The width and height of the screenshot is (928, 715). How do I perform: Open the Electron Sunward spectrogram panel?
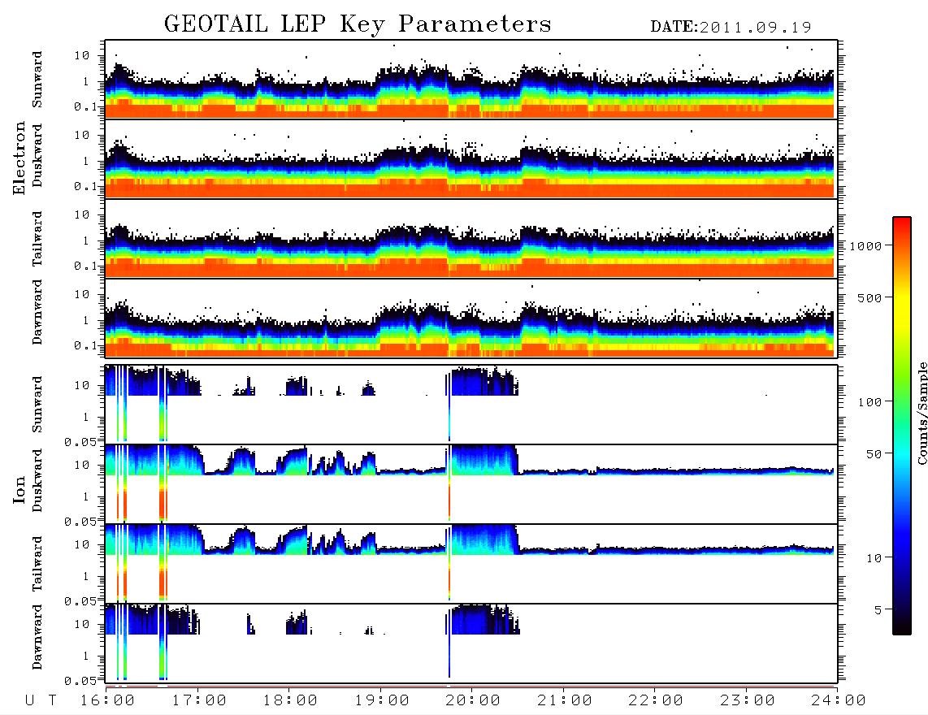tap(471, 80)
